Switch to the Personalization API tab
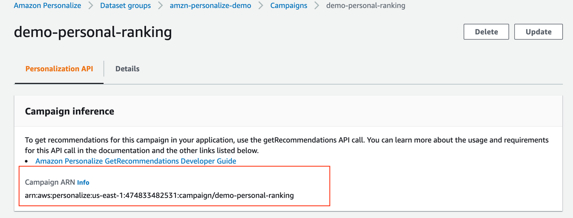 59,69
